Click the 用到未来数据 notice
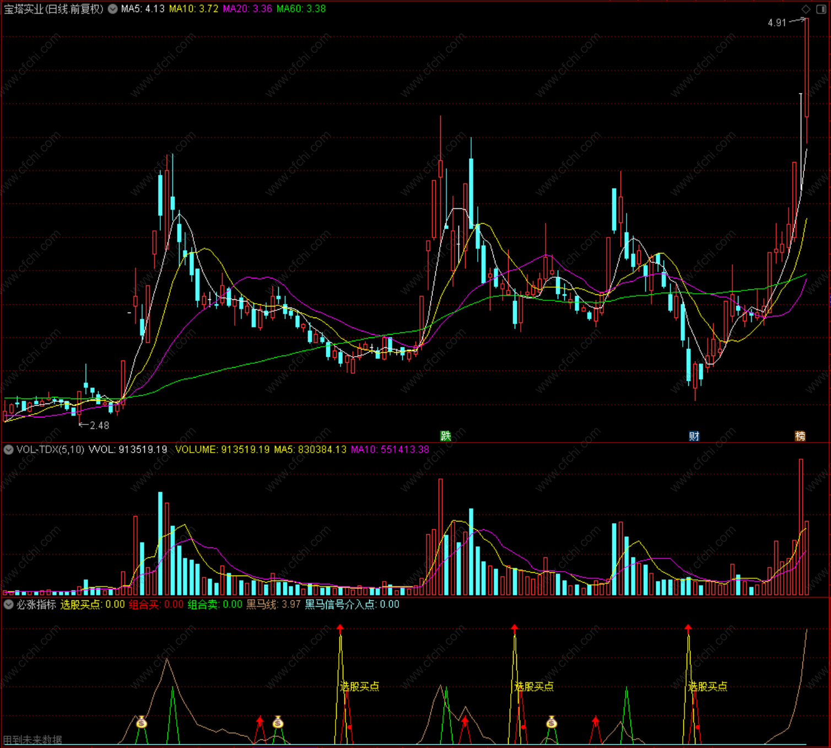 [x=33, y=740]
